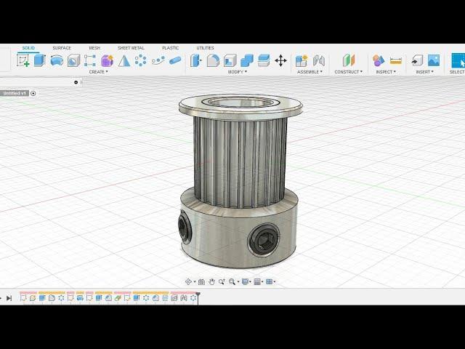Switch to the MESH tab
Image resolution: width=465 pixels, height=349 pixels.
(94, 48)
